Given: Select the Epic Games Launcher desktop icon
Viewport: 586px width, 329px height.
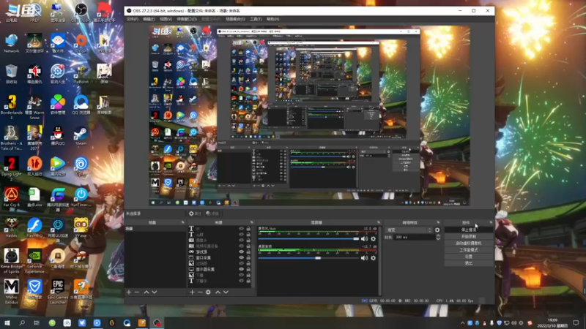Looking at the screenshot, I should click(x=58, y=291).
